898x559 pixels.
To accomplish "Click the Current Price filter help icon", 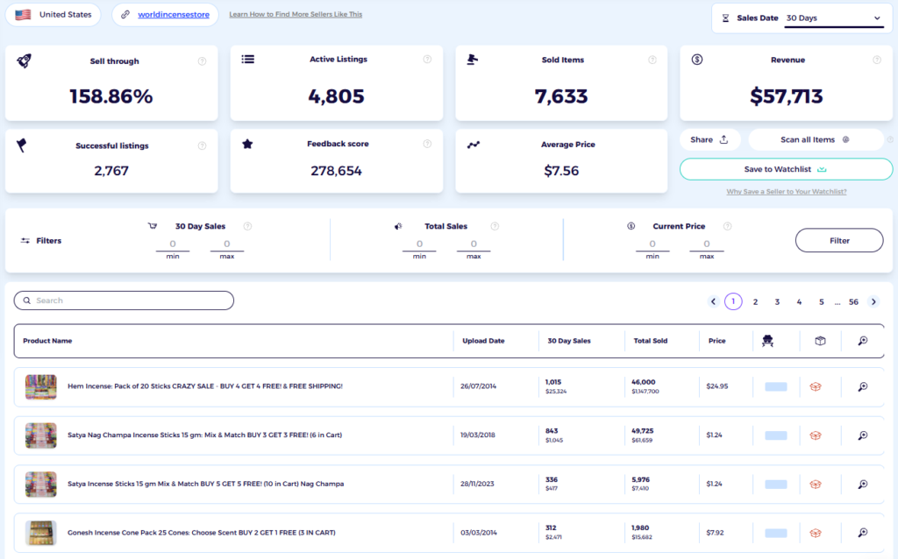I will [x=727, y=226].
